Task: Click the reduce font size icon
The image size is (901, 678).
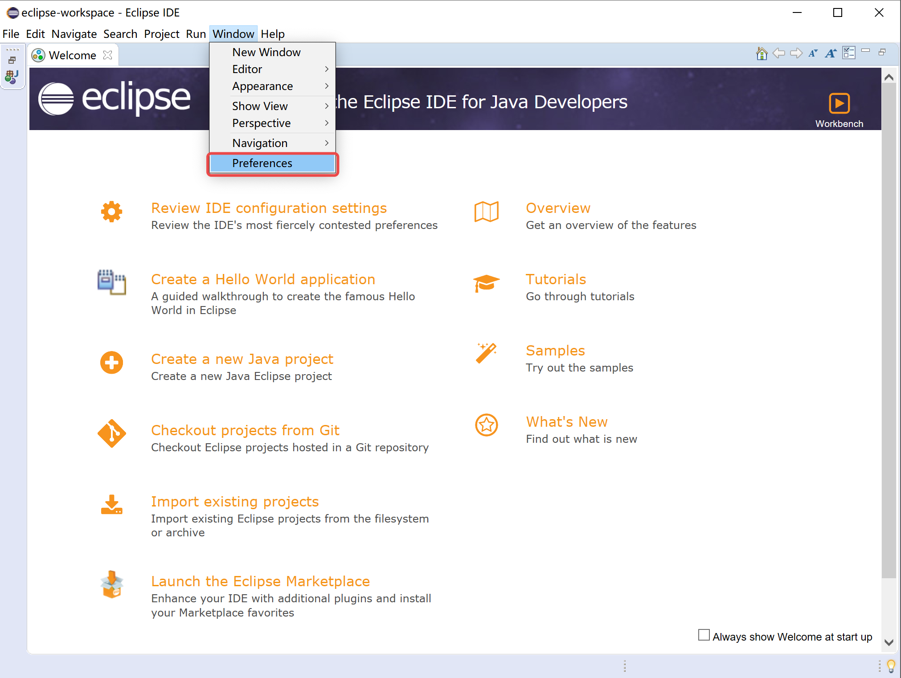Action: 813,53
